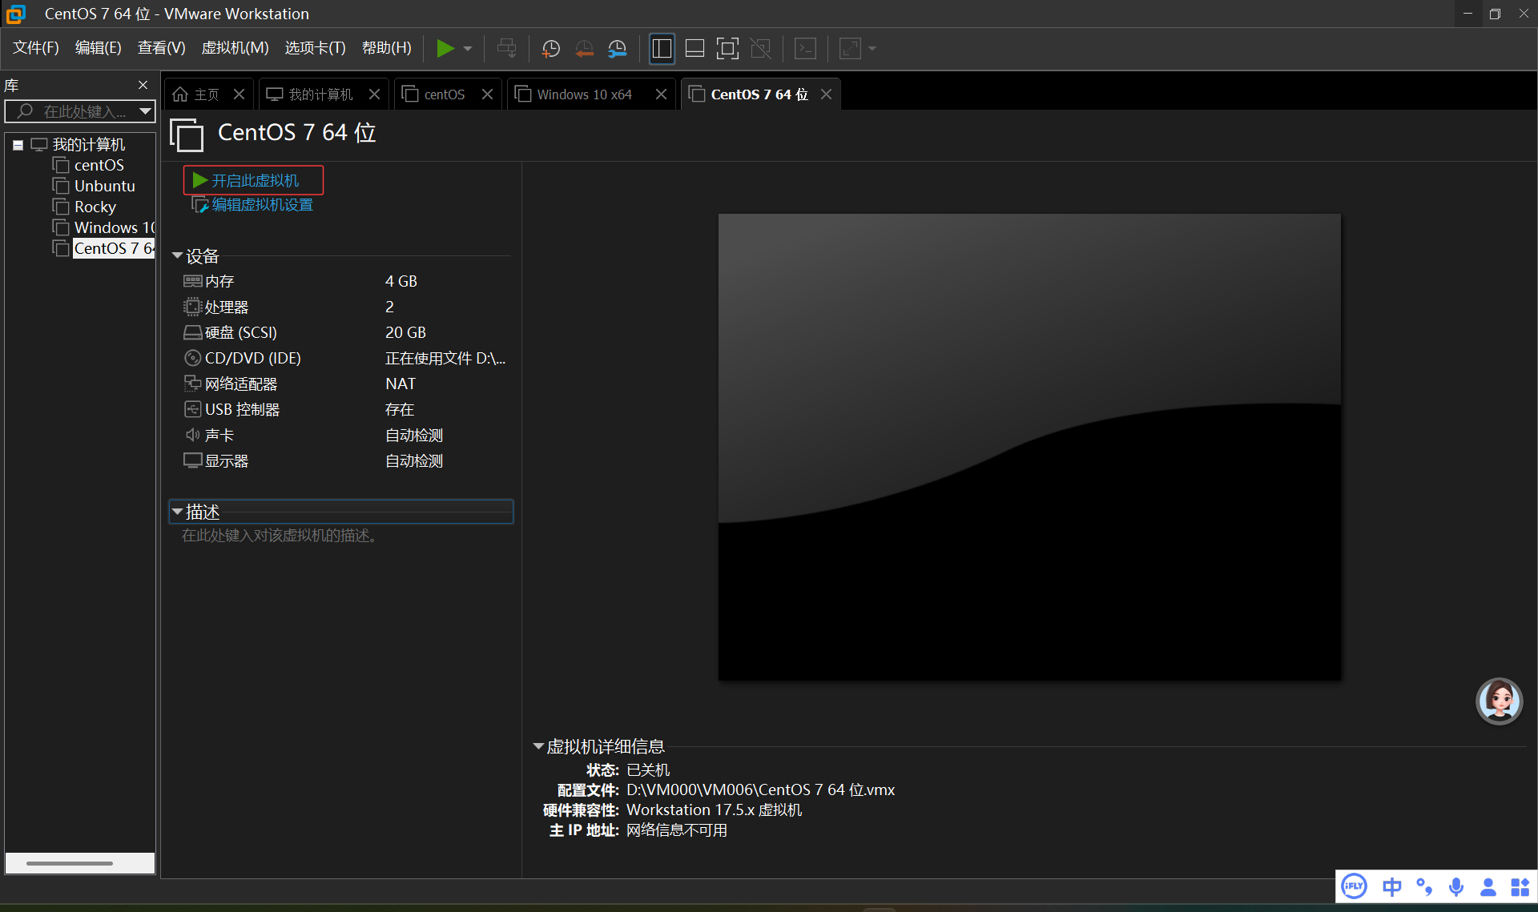Close the Windows 10 x64 tab
This screenshot has width=1538, height=912.
(661, 94)
